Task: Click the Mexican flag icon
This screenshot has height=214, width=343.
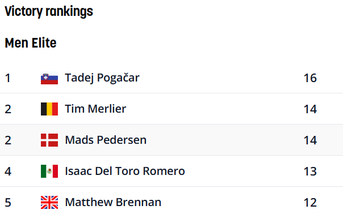Action: pos(49,171)
